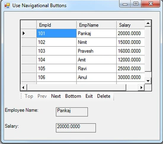The image size is (163, 144).
Task: Click the select-all top-left grid header cell
Action: click(28, 25)
